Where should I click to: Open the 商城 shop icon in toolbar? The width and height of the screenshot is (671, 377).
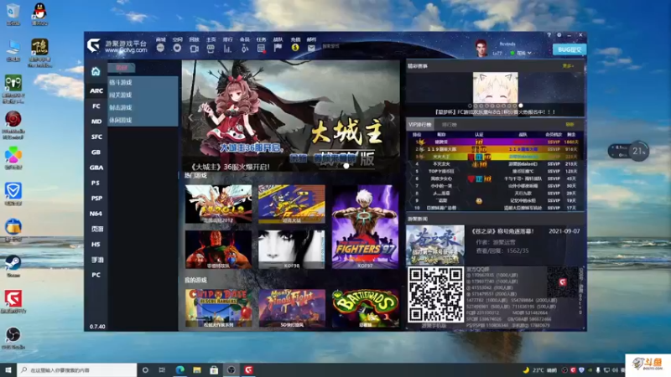(160, 48)
